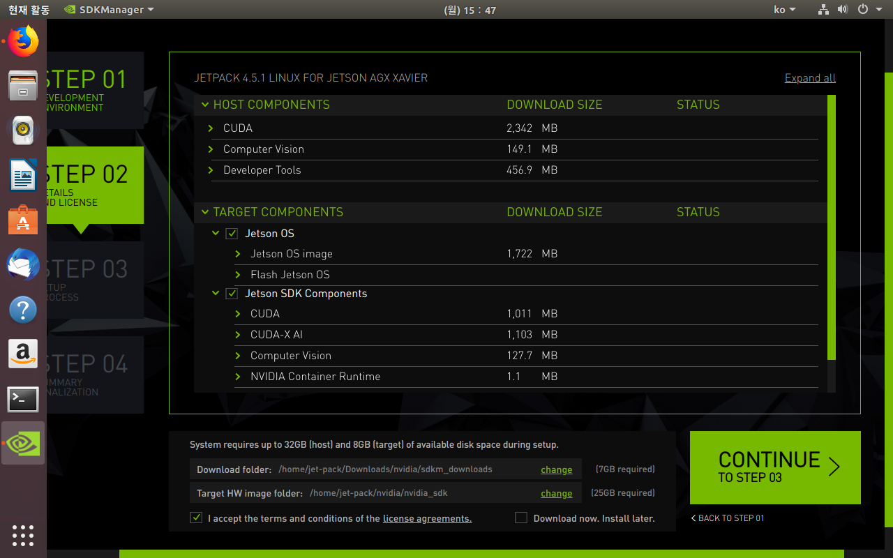Click the JetPack 4.5.1 Linux title text
The image size is (893, 558).
click(310, 78)
